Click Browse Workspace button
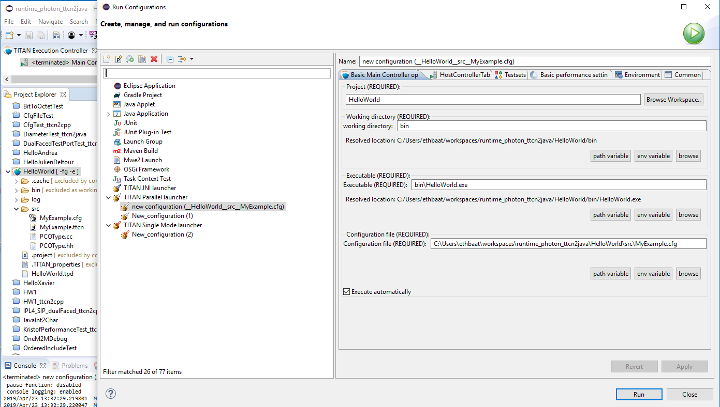This screenshot has width=720, height=407. coord(673,100)
